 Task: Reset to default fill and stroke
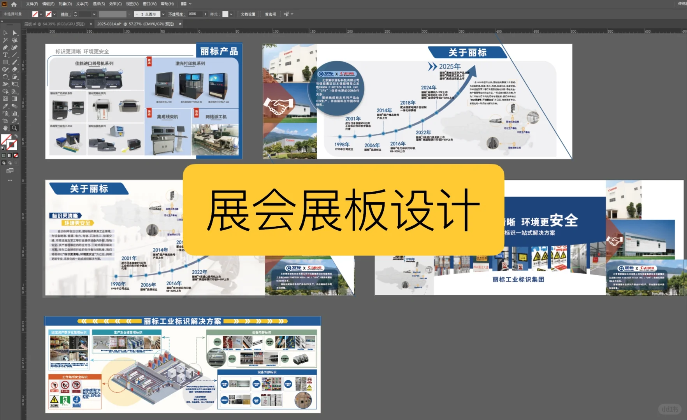[3, 148]
